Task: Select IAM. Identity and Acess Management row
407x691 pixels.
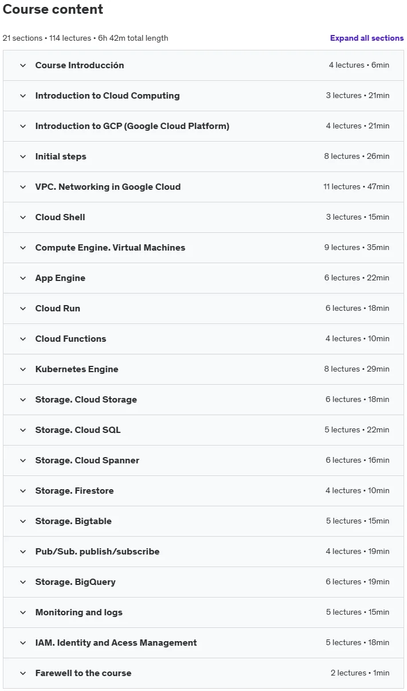Action: (x=203, y=643)
